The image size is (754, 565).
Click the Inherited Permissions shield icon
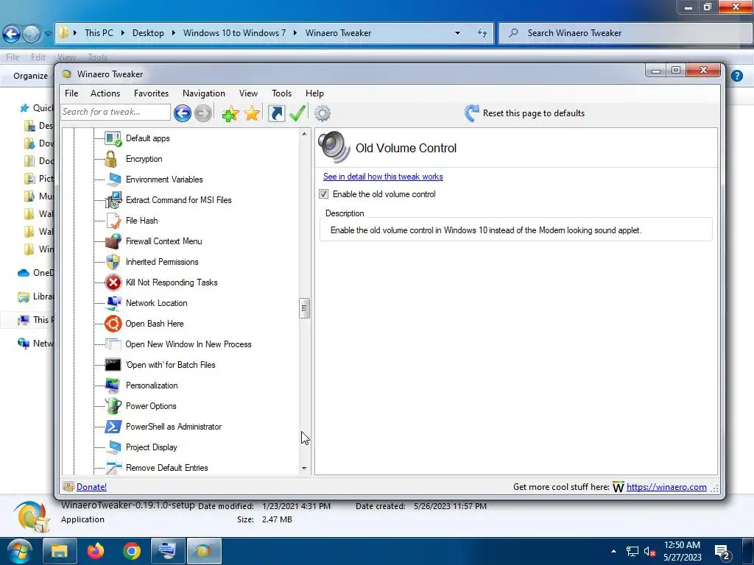(x=113, y=262)
